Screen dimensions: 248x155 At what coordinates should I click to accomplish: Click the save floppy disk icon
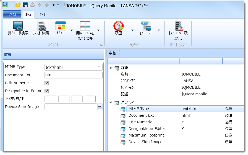25,5
